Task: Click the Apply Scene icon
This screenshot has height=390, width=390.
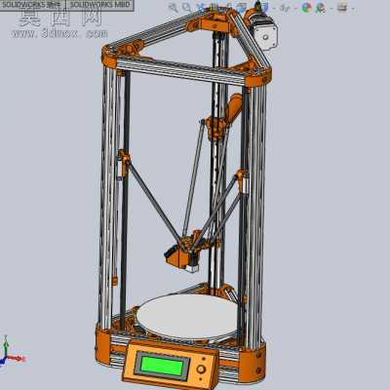Action: pyautogui.click(x=321, y=8)
